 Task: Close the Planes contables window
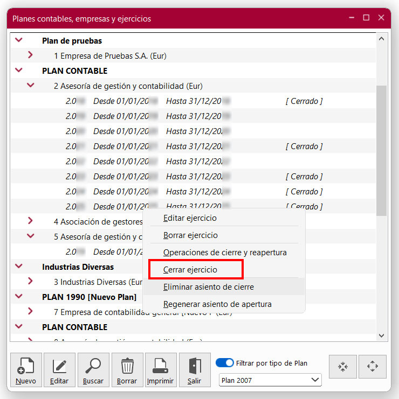[381, 18]
